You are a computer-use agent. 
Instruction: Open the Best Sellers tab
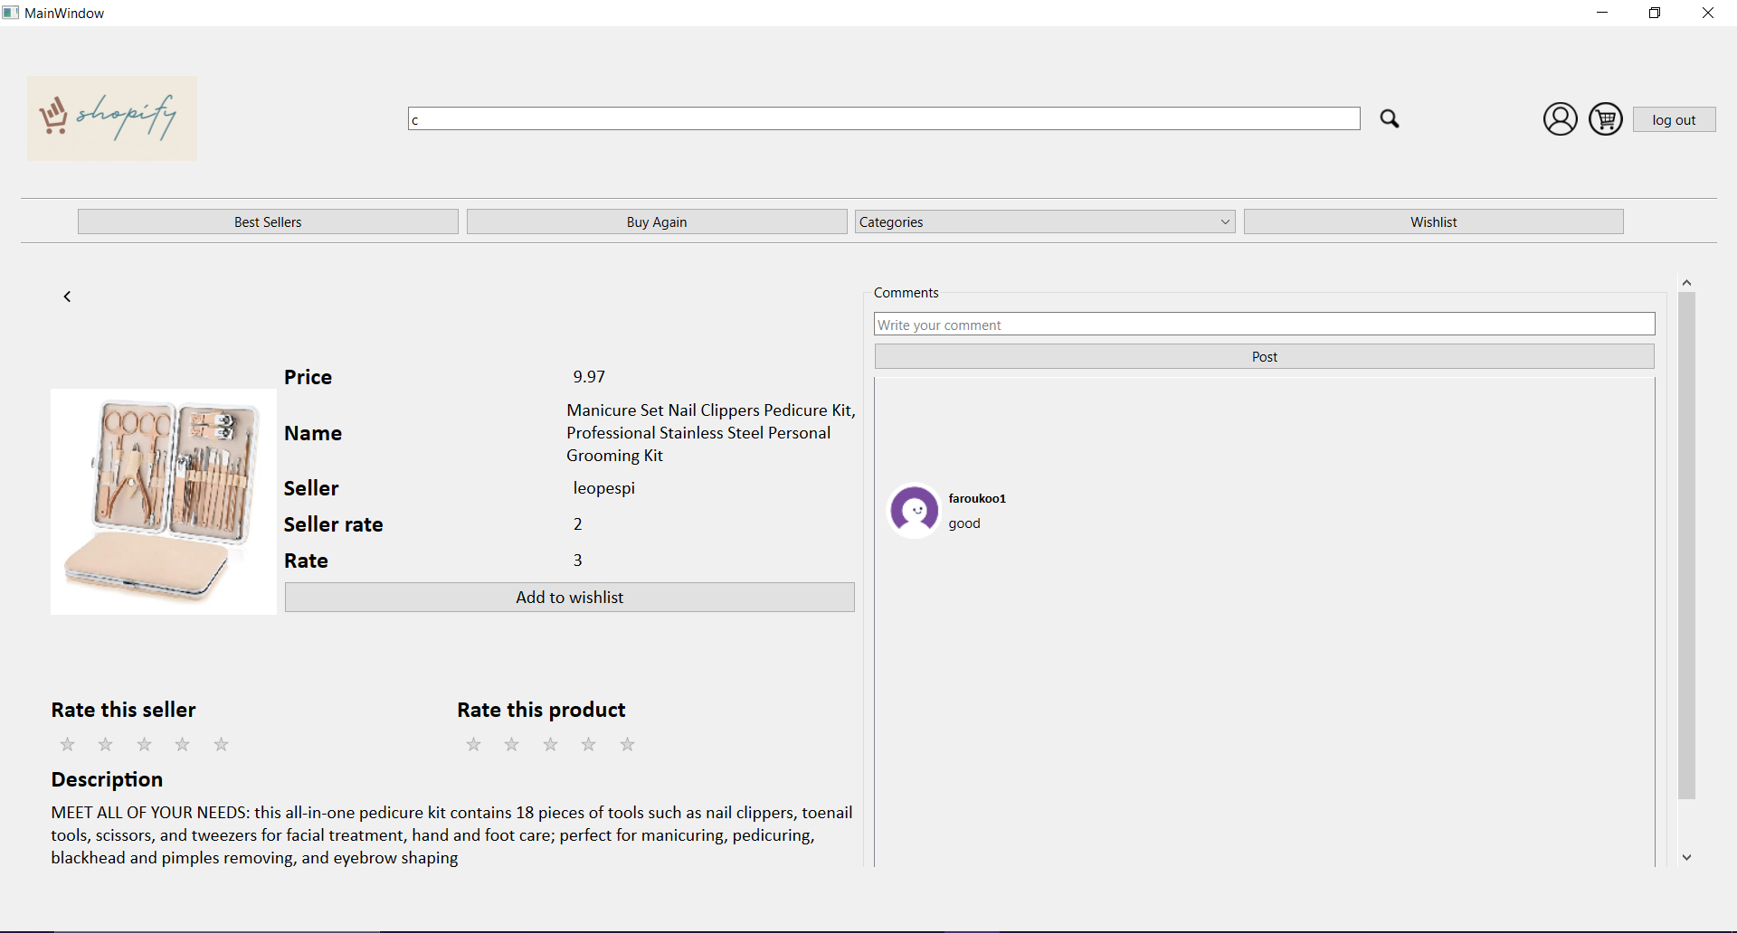point(268,221)
